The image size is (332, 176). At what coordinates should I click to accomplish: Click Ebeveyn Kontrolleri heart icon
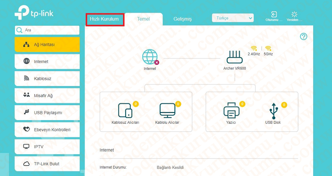(x=27, y=129)
